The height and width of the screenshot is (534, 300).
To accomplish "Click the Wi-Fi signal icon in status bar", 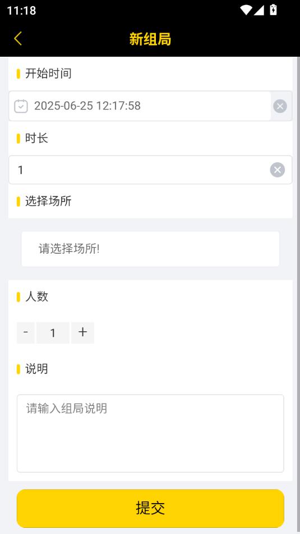I will 246,10.
